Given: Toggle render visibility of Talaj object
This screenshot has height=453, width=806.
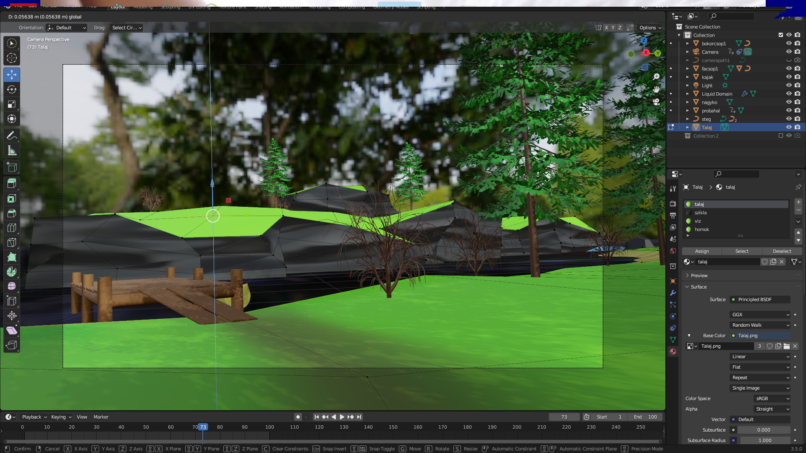Looking at the screenshot, I should [797, 127].
